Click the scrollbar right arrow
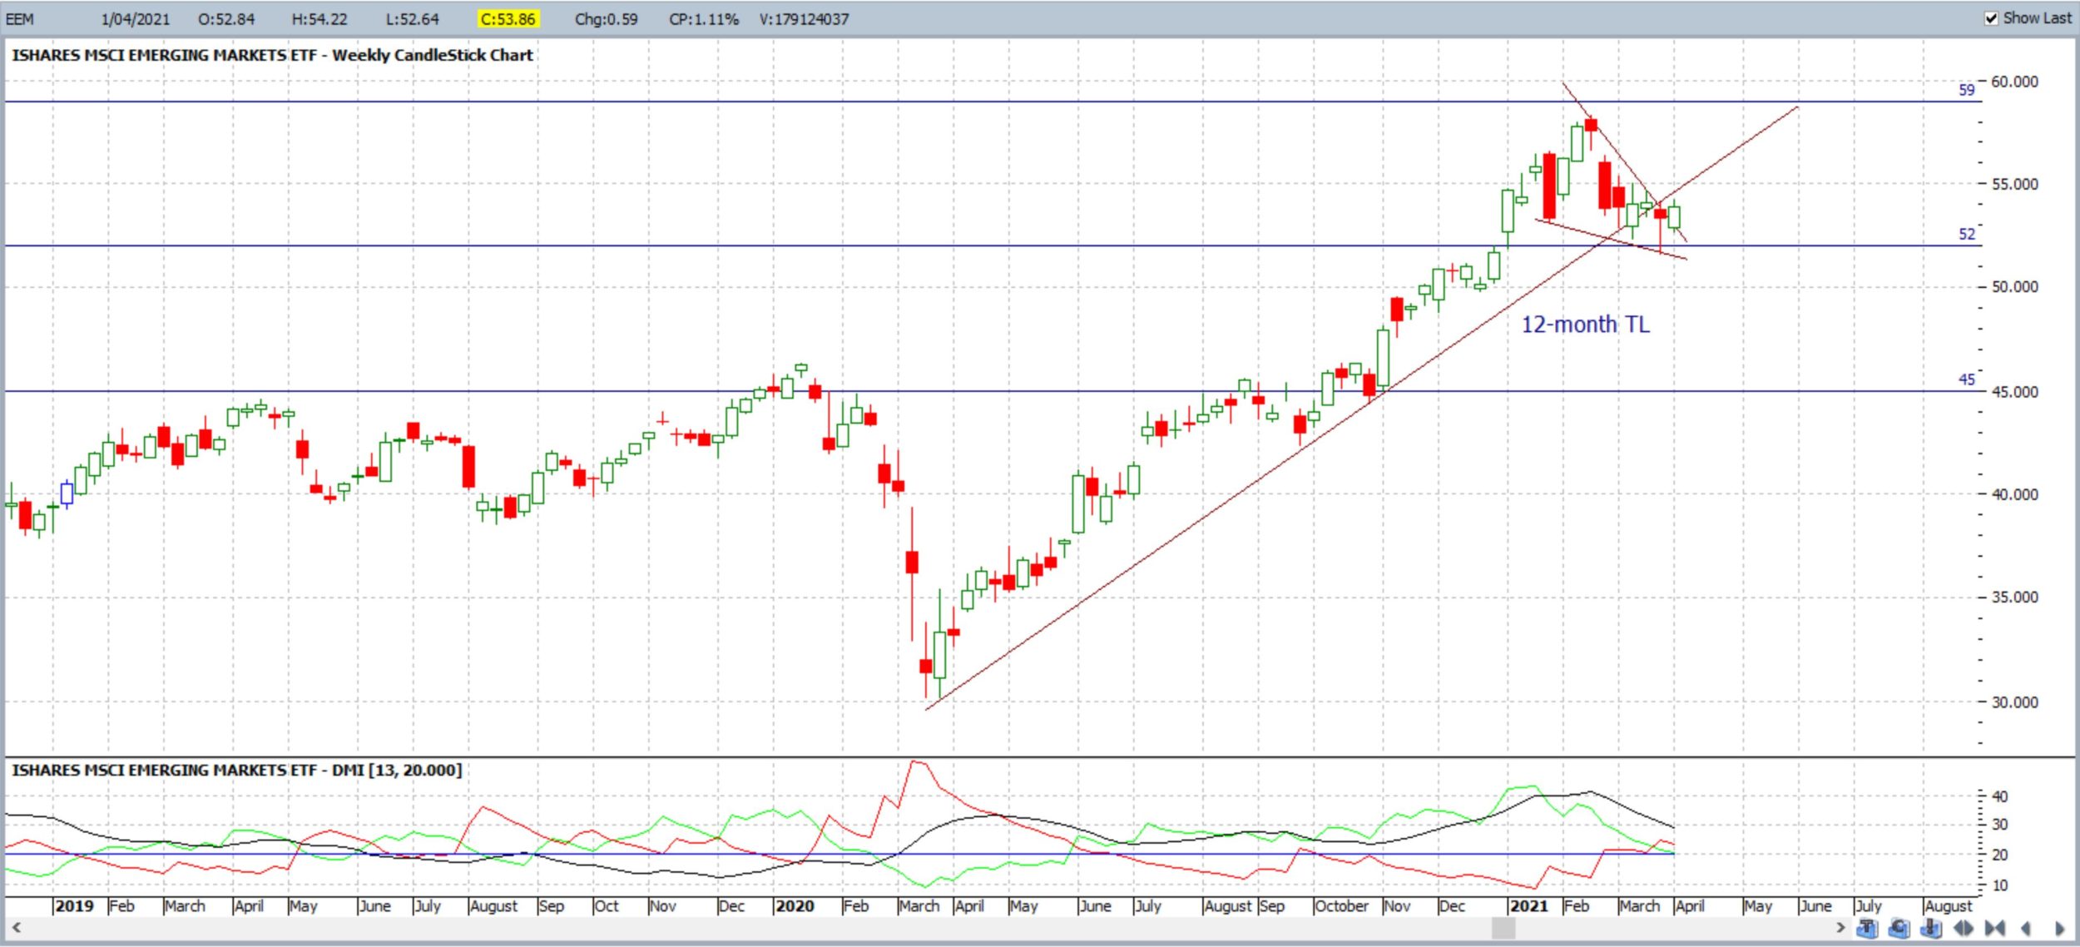Viewport: 2080px width, 947px height. 1840,927
